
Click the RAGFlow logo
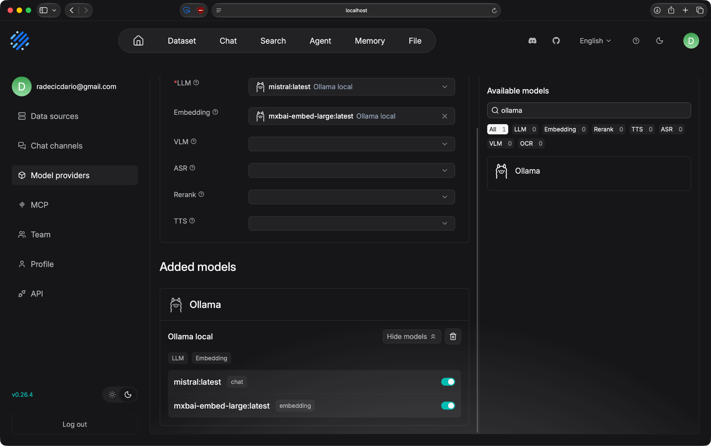[20, 41]
